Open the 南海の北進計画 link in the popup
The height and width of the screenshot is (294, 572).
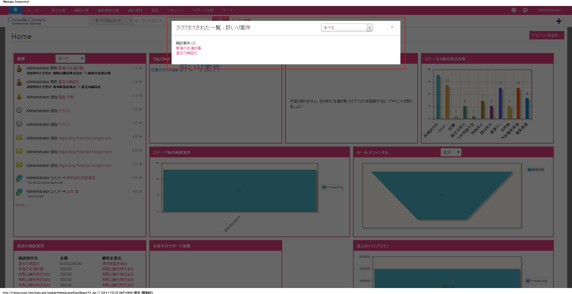tap(188, 48)
